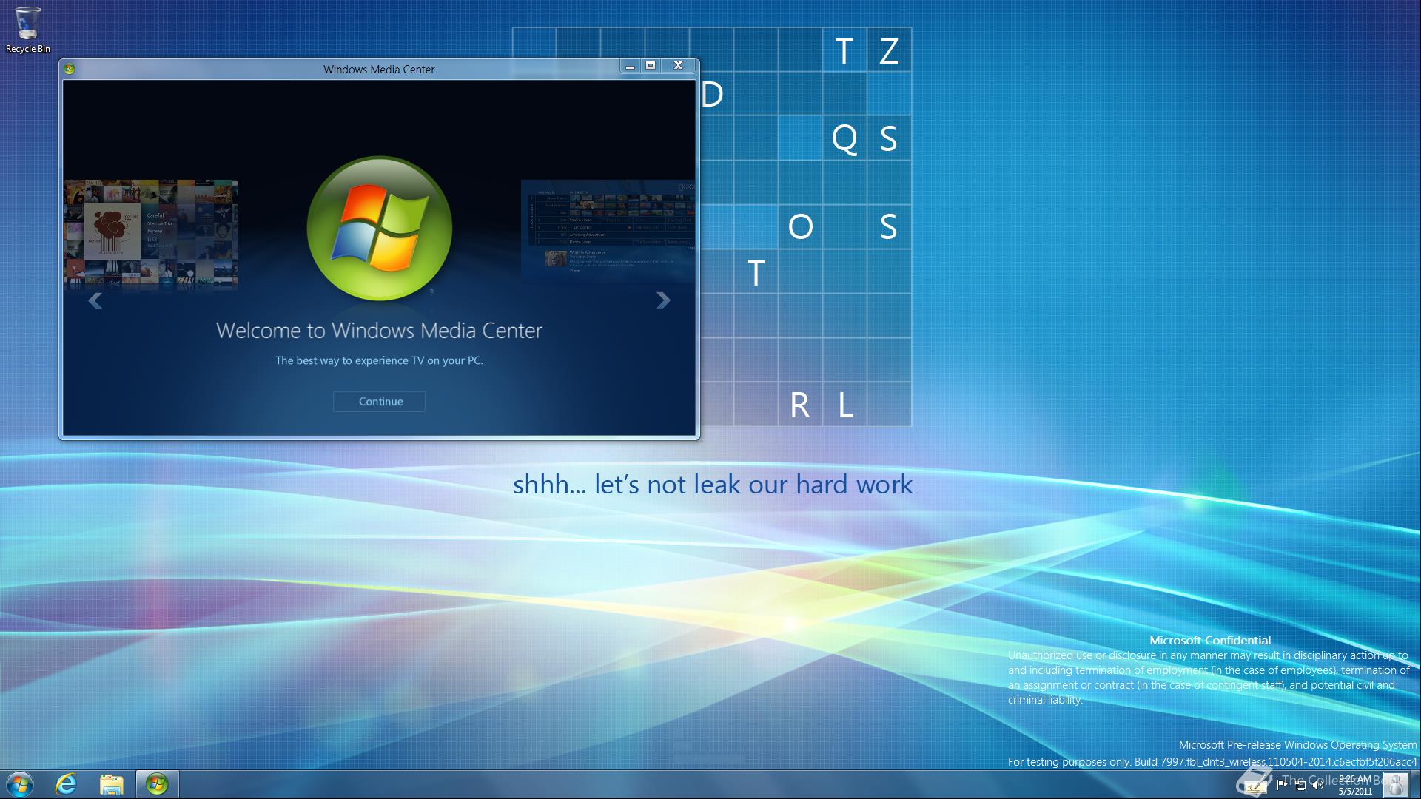Click the 'Welcome to Windows Media Center' heading
The width and height of the screenshot is (1421, 799).
coord(379,330)
